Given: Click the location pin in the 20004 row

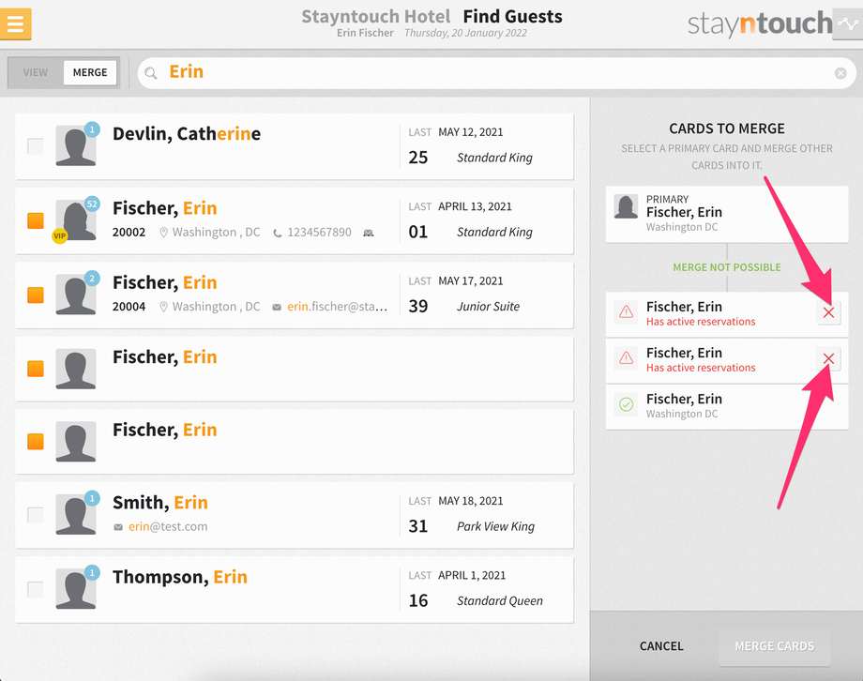Looking at the screenshot, I should tap(163, 307).
